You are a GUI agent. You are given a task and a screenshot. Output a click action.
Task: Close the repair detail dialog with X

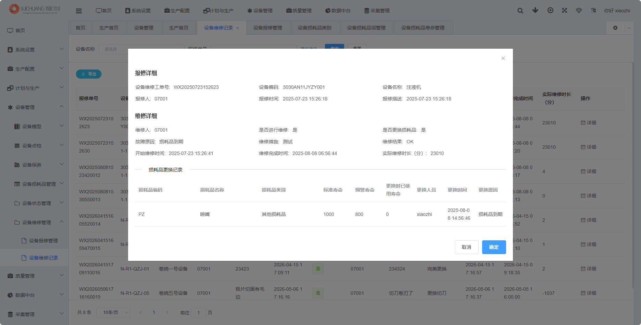coord(503,58)
